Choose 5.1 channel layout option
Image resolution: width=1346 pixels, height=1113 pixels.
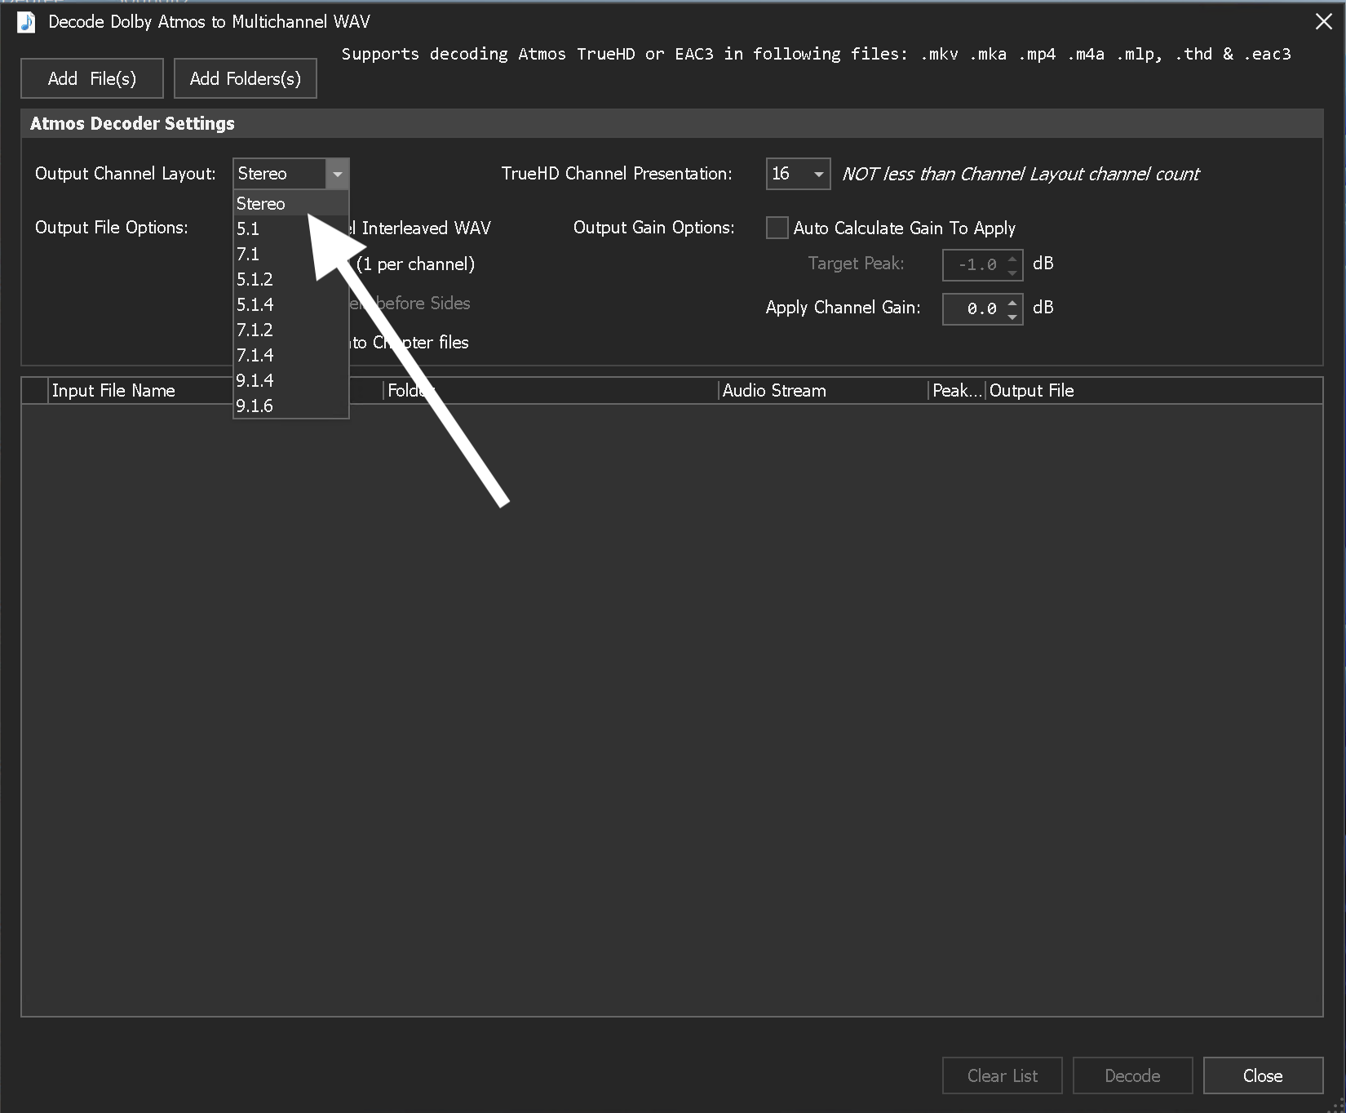pos(291,228)
